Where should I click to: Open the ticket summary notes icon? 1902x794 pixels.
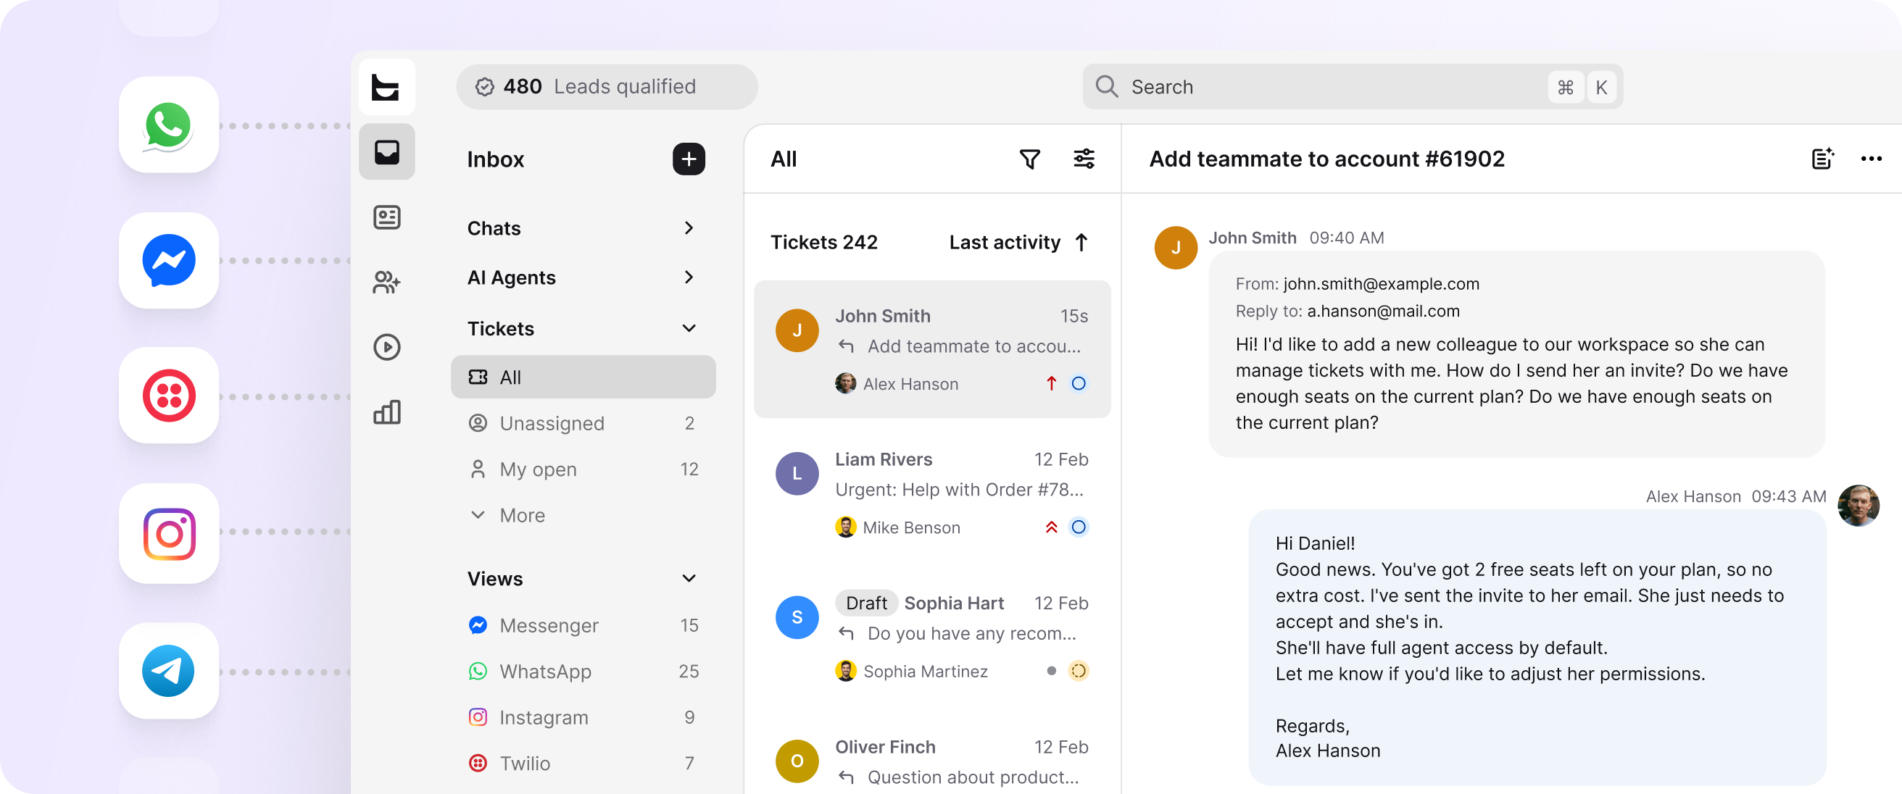point(1822,159)
